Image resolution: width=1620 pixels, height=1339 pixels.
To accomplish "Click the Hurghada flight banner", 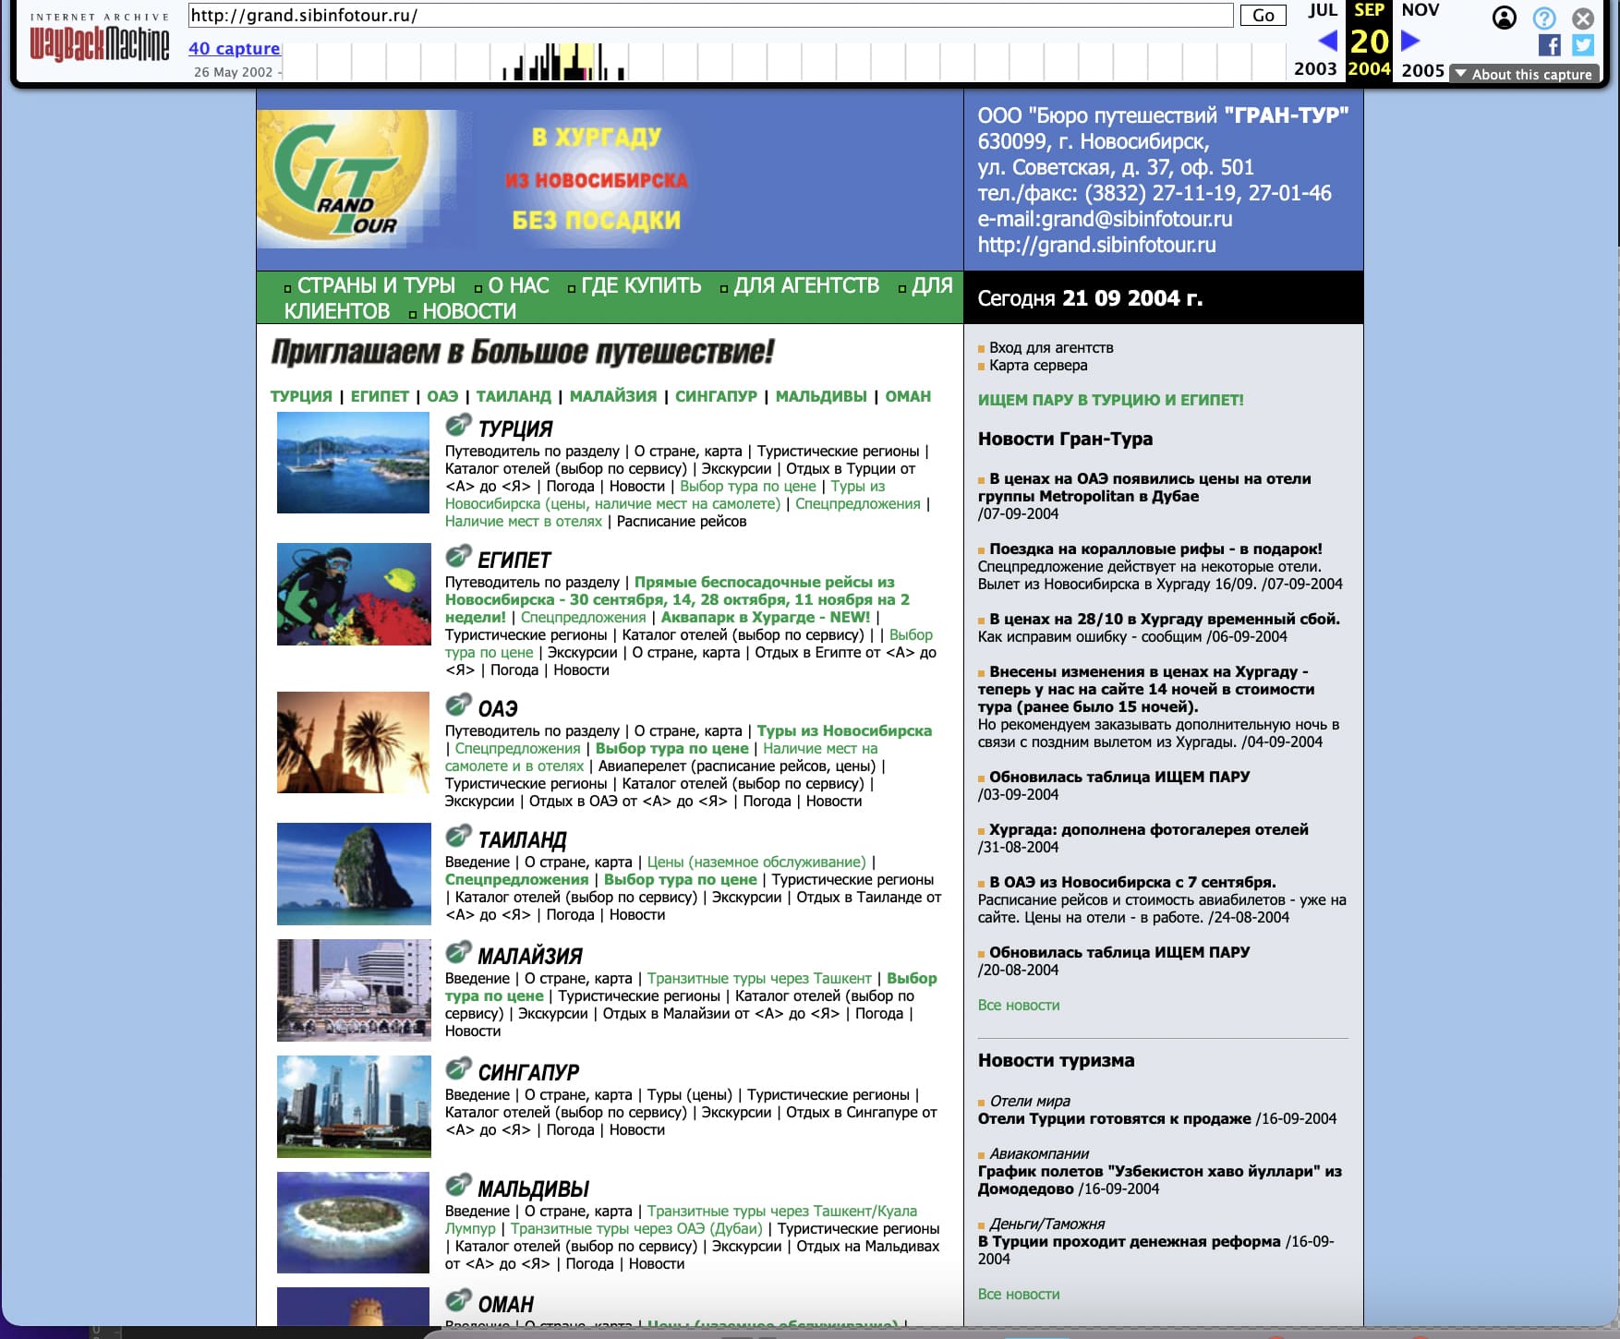I will 597,179.
